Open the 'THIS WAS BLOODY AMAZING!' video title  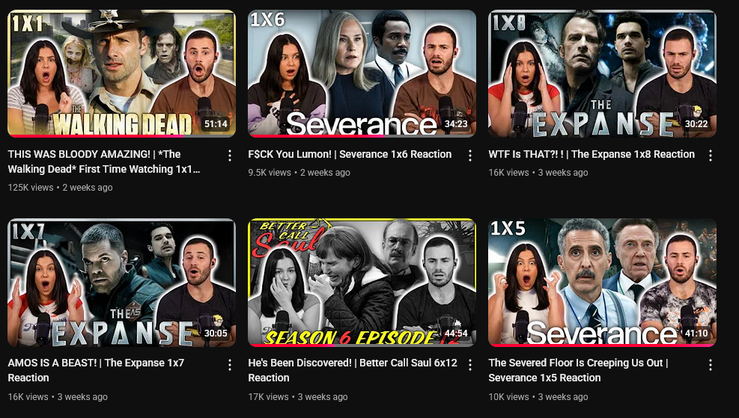[x=103, y=162]
